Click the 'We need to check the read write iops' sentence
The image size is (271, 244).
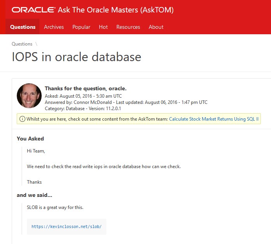coord(104,167)
